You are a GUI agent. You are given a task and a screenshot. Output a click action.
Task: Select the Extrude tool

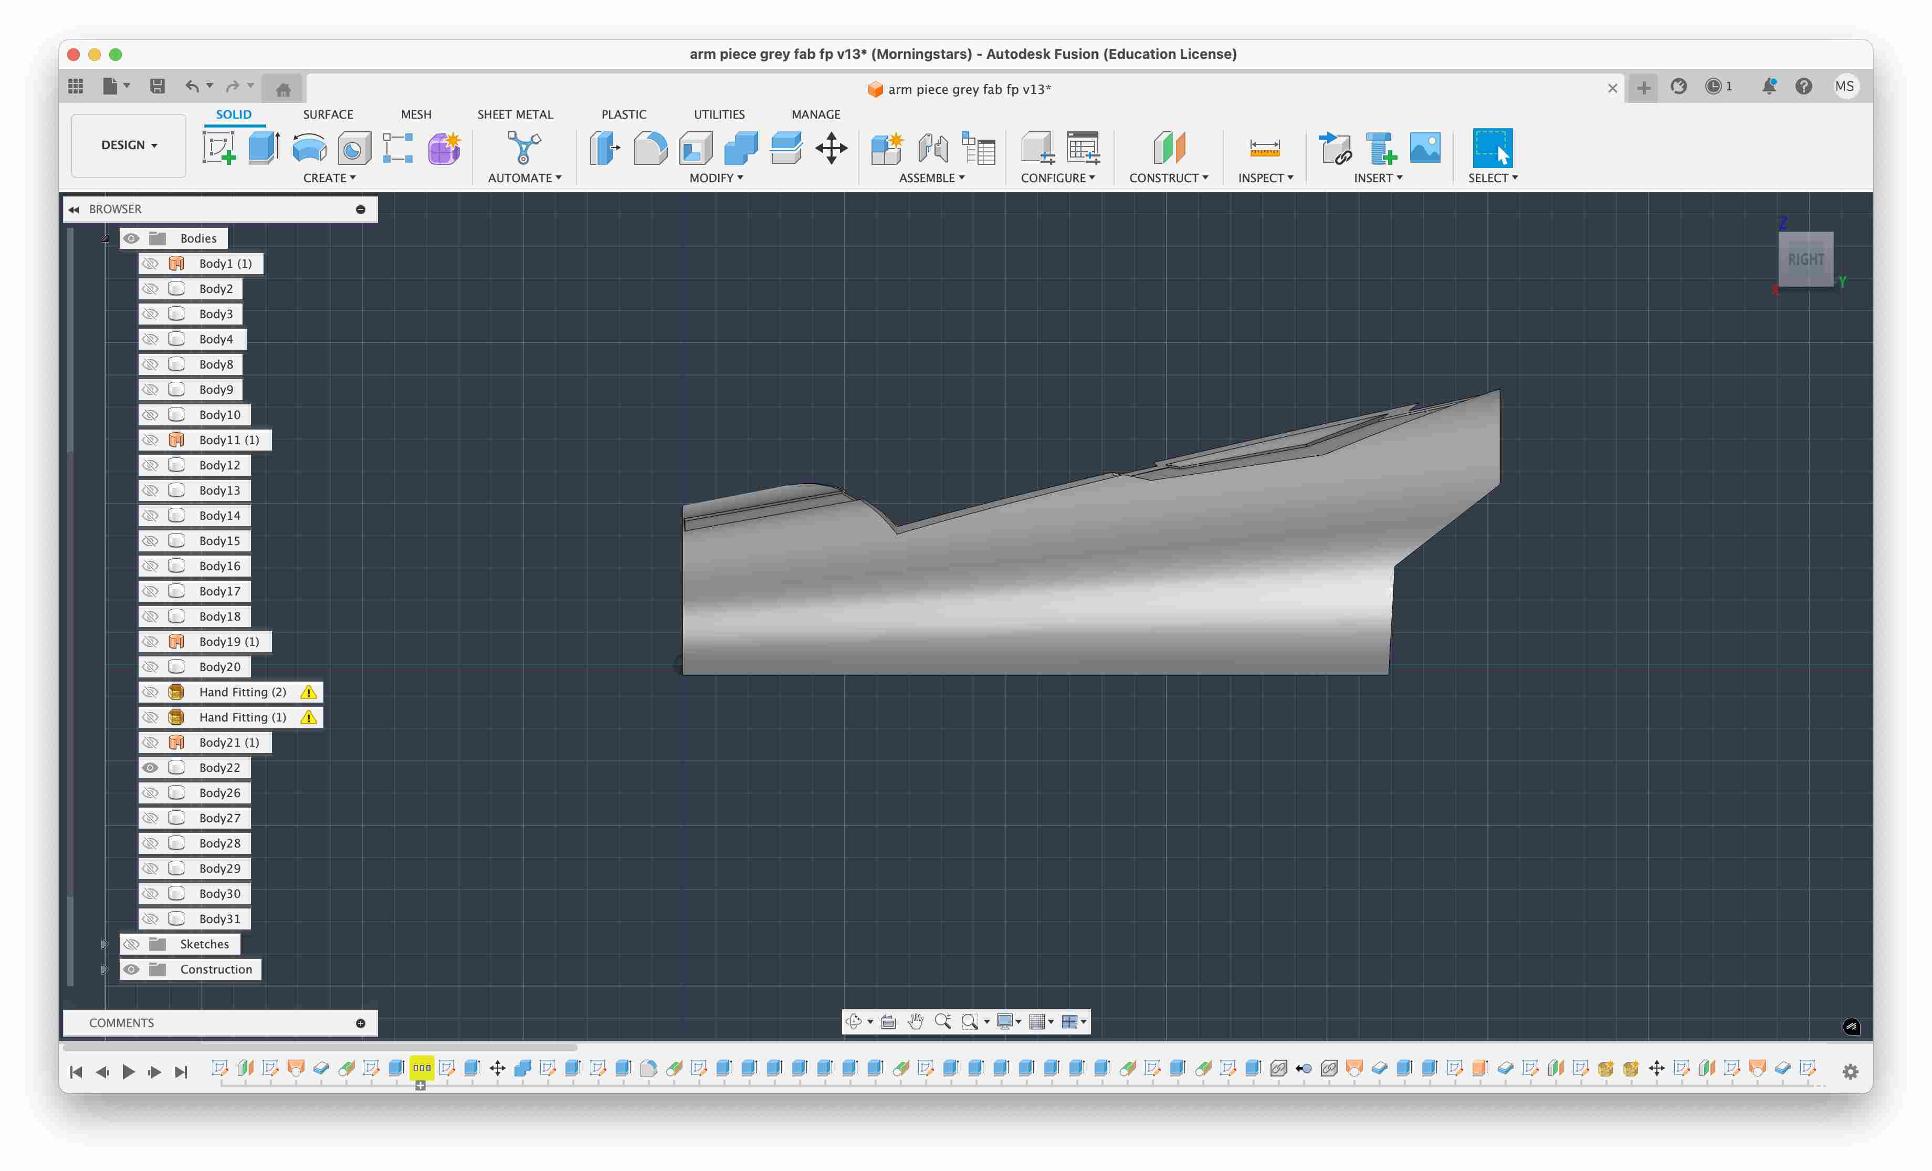click(264, 148)
